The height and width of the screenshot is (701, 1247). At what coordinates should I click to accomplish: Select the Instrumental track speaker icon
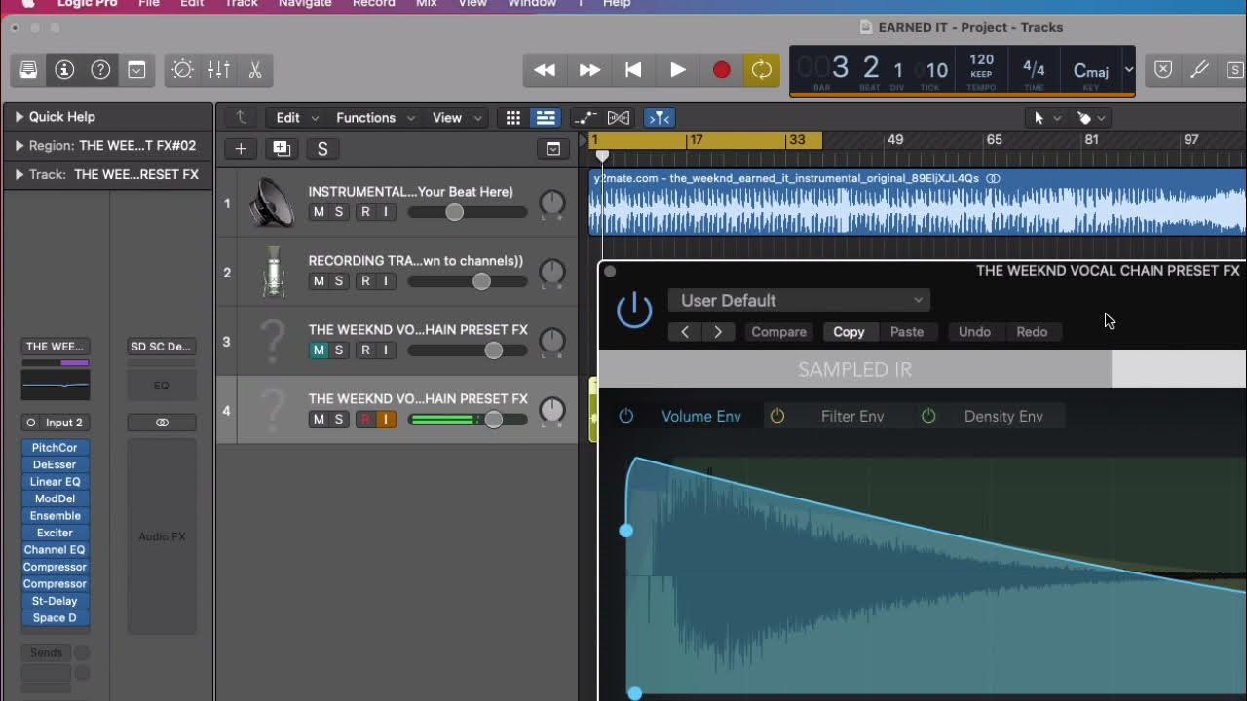coord(273,203)
